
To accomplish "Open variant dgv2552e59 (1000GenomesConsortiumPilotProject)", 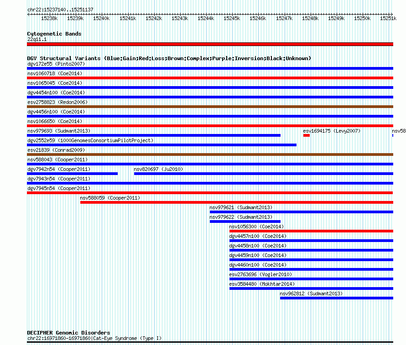I will coord(90,140).
